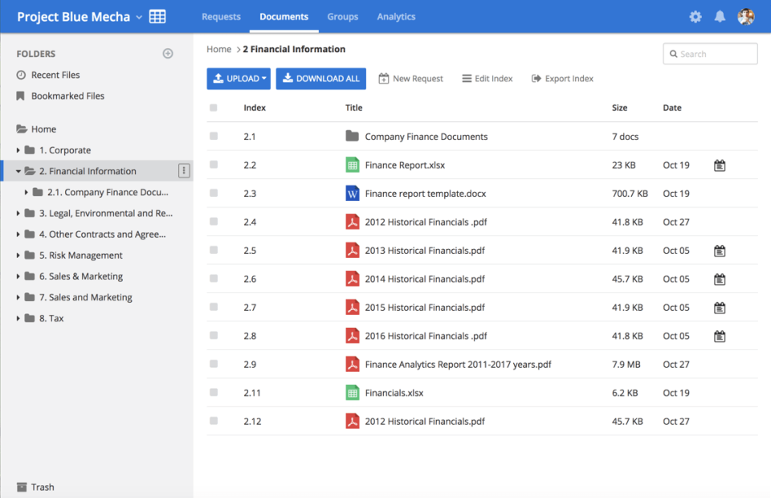Screen dimensions: 771x498
Task: Open the Upload dropdown button
Action: pyautogui.click(x=239, y=79)
